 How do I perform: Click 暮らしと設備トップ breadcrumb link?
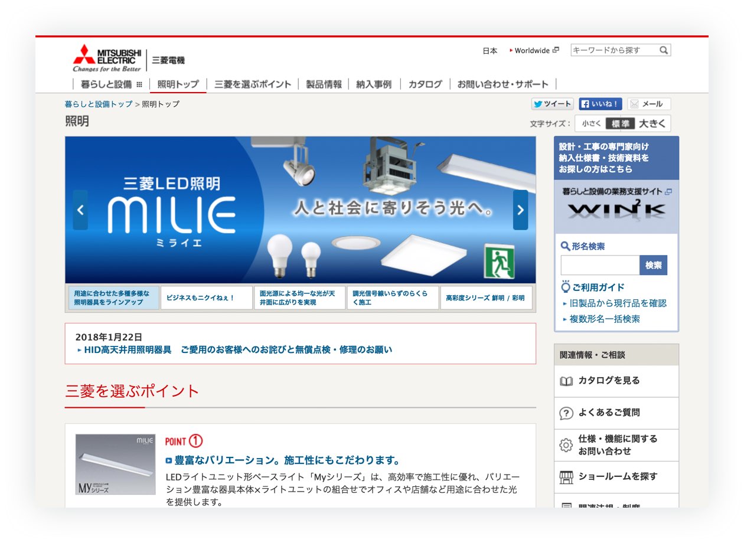pyautogui.click(x=99, y=104)
